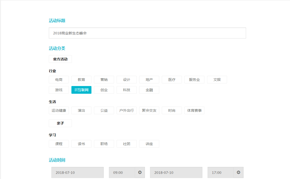Choose the 地产 industry tag
The width and height of the screenshot is (290, 179).
tap(149, 80)
